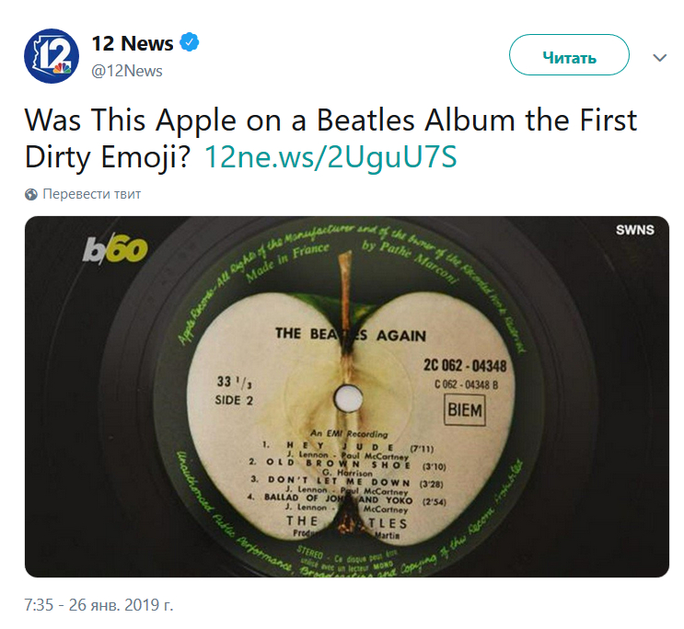Screen dimensions: 684x629
Task: Open the Beatles record image thumbnail
Action: [x=347, y=396]
